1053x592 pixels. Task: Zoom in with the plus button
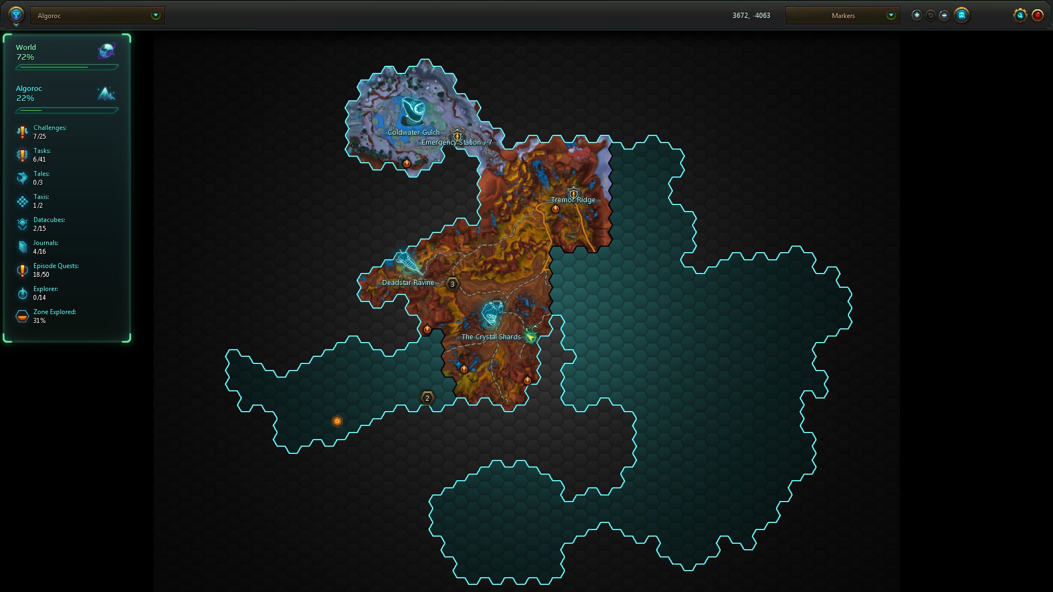916,15
